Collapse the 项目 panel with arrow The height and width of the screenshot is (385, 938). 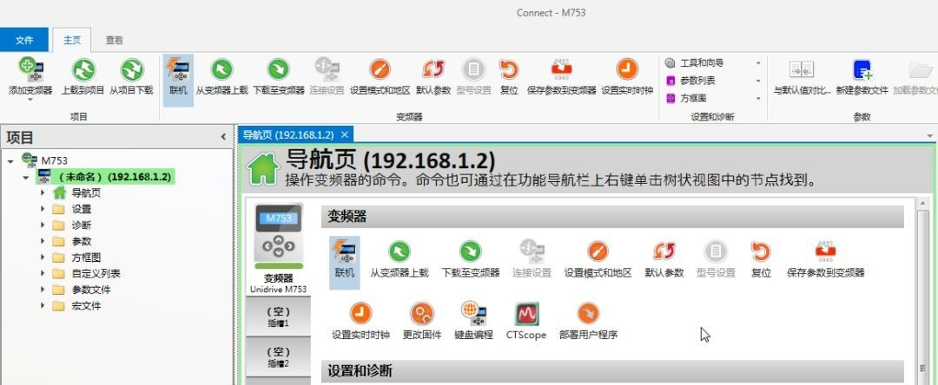223,138
